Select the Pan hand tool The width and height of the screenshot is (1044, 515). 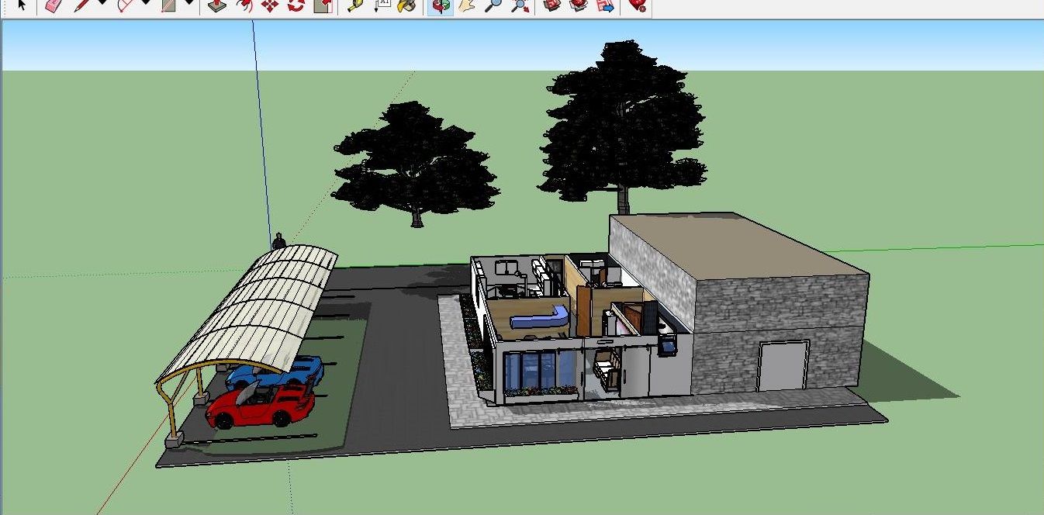(x=467, y=5)
